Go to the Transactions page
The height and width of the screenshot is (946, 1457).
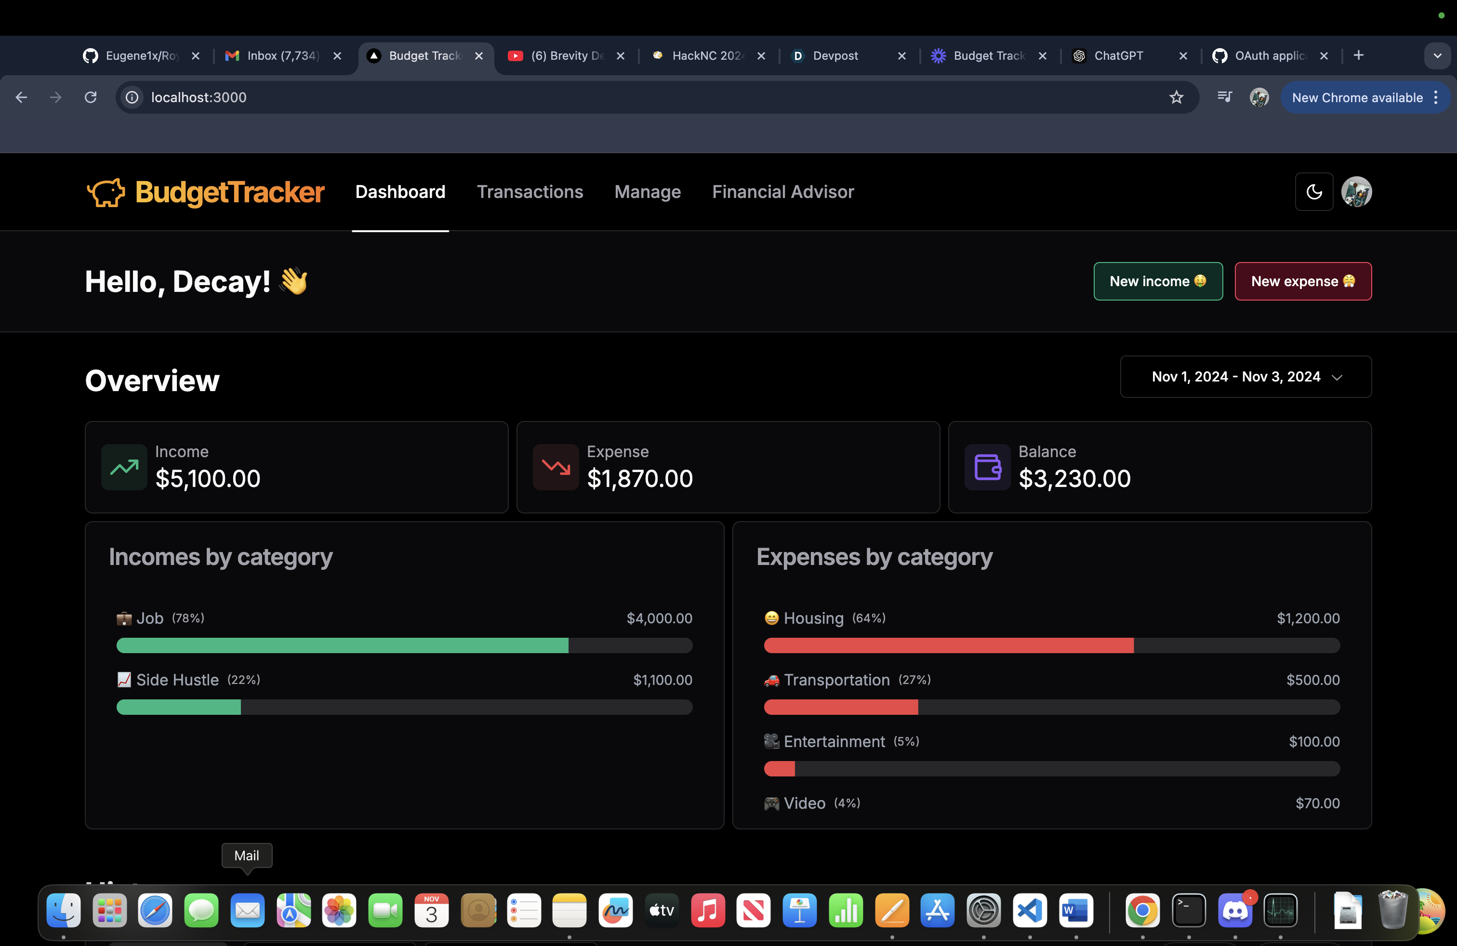[x=530, y=192]
